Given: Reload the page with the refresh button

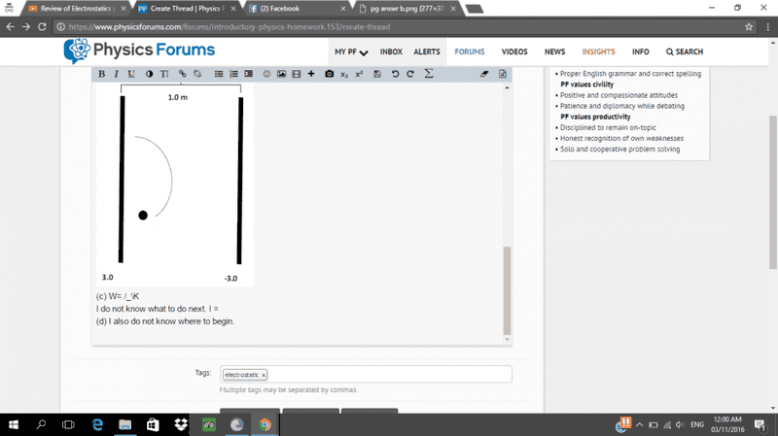Looking at the screenshot, I should click(42, 27).
